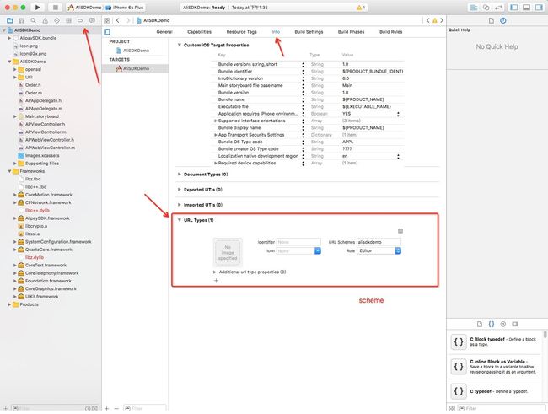Add a new URL type with the plus

tap(216, 281)
